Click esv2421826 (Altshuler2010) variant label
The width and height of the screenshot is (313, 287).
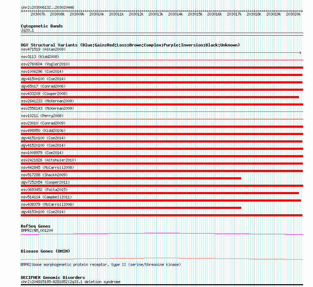[49, 160]
